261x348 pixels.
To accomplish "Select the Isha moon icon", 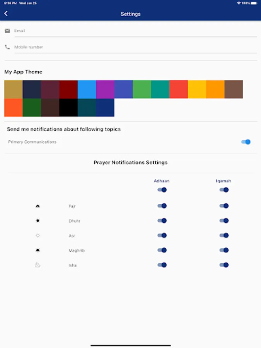I will pyautogui.click(x=38, y=265).
